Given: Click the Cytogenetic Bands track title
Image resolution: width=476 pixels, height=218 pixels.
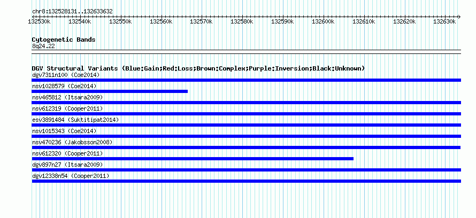Looking at the screenshot, I should point(64,40).
